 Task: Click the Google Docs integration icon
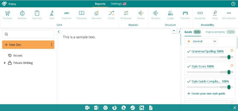pos(151,108)
